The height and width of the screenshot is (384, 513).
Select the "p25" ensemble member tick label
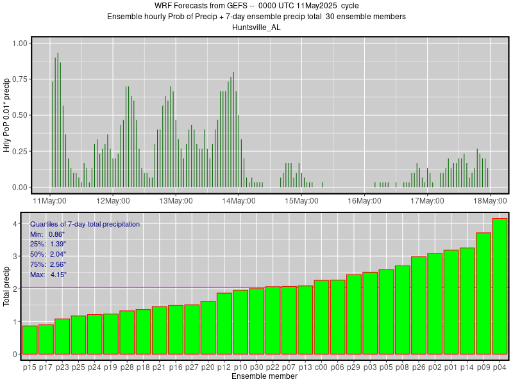coord(78,367)
